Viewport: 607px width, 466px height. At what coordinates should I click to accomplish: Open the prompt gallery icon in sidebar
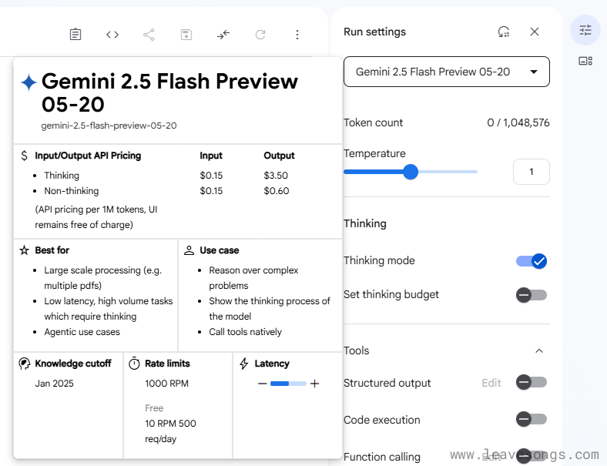[585, 61]
